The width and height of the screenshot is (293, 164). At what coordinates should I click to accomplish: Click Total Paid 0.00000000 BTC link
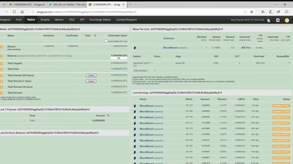[119, 69]
